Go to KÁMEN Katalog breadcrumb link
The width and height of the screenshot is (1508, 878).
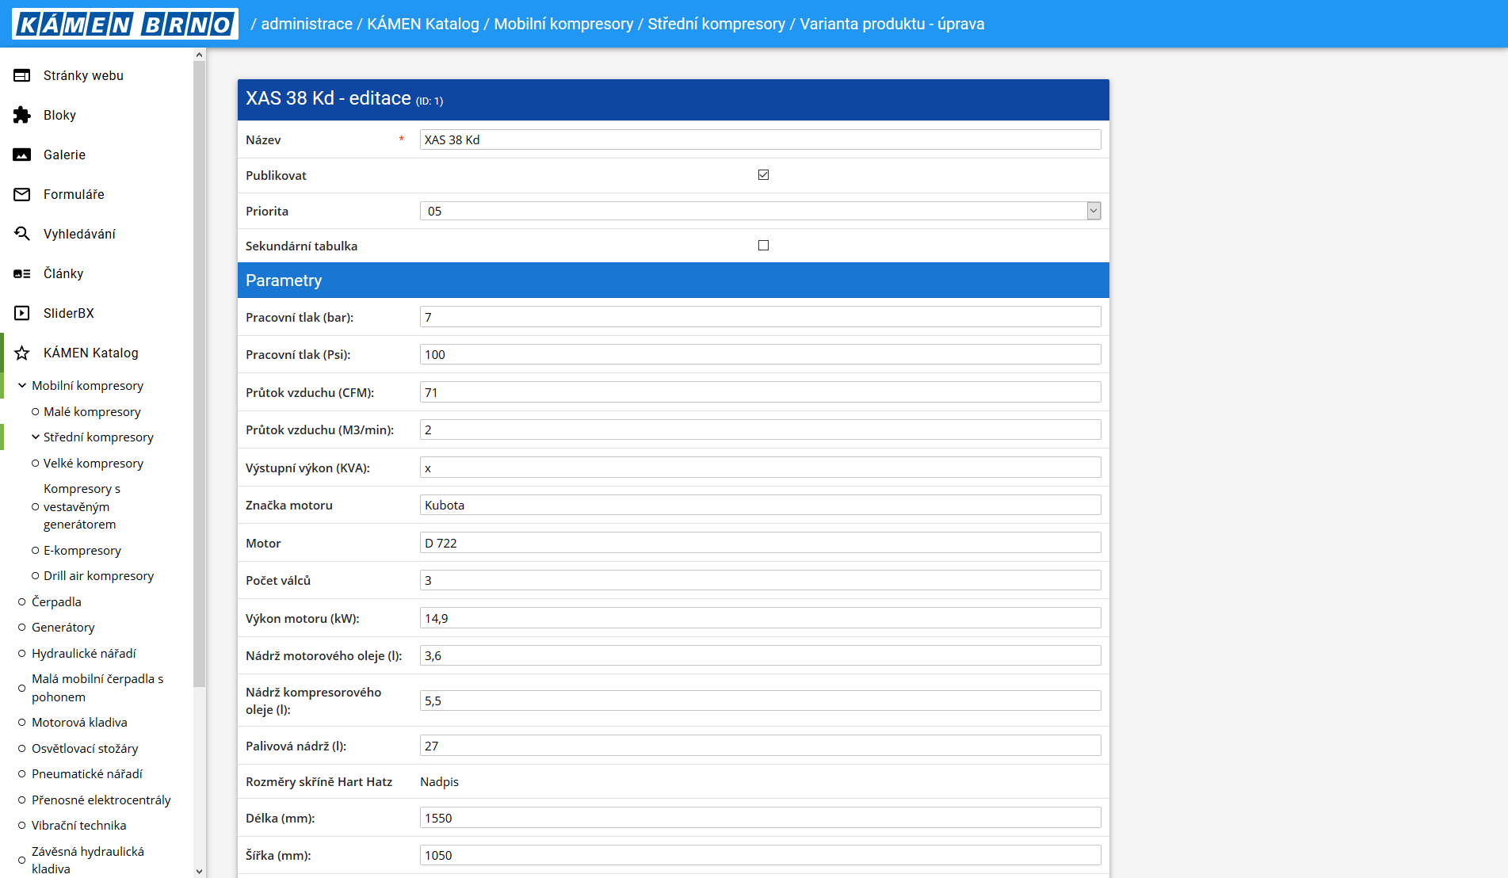coord(422,24)
